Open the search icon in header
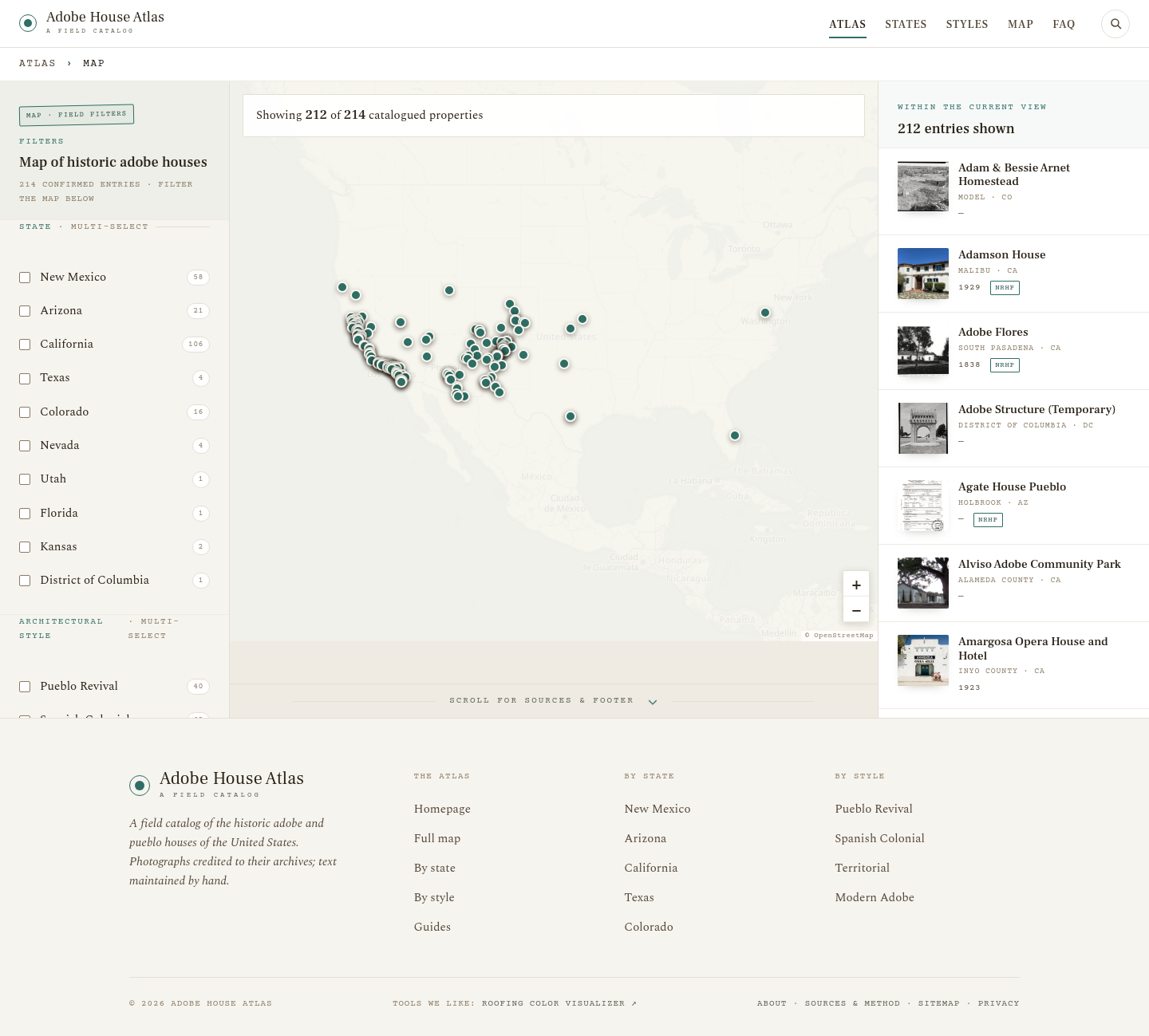The height and width of the screenshot is (1036, 1149). (x=1115, y=24)
